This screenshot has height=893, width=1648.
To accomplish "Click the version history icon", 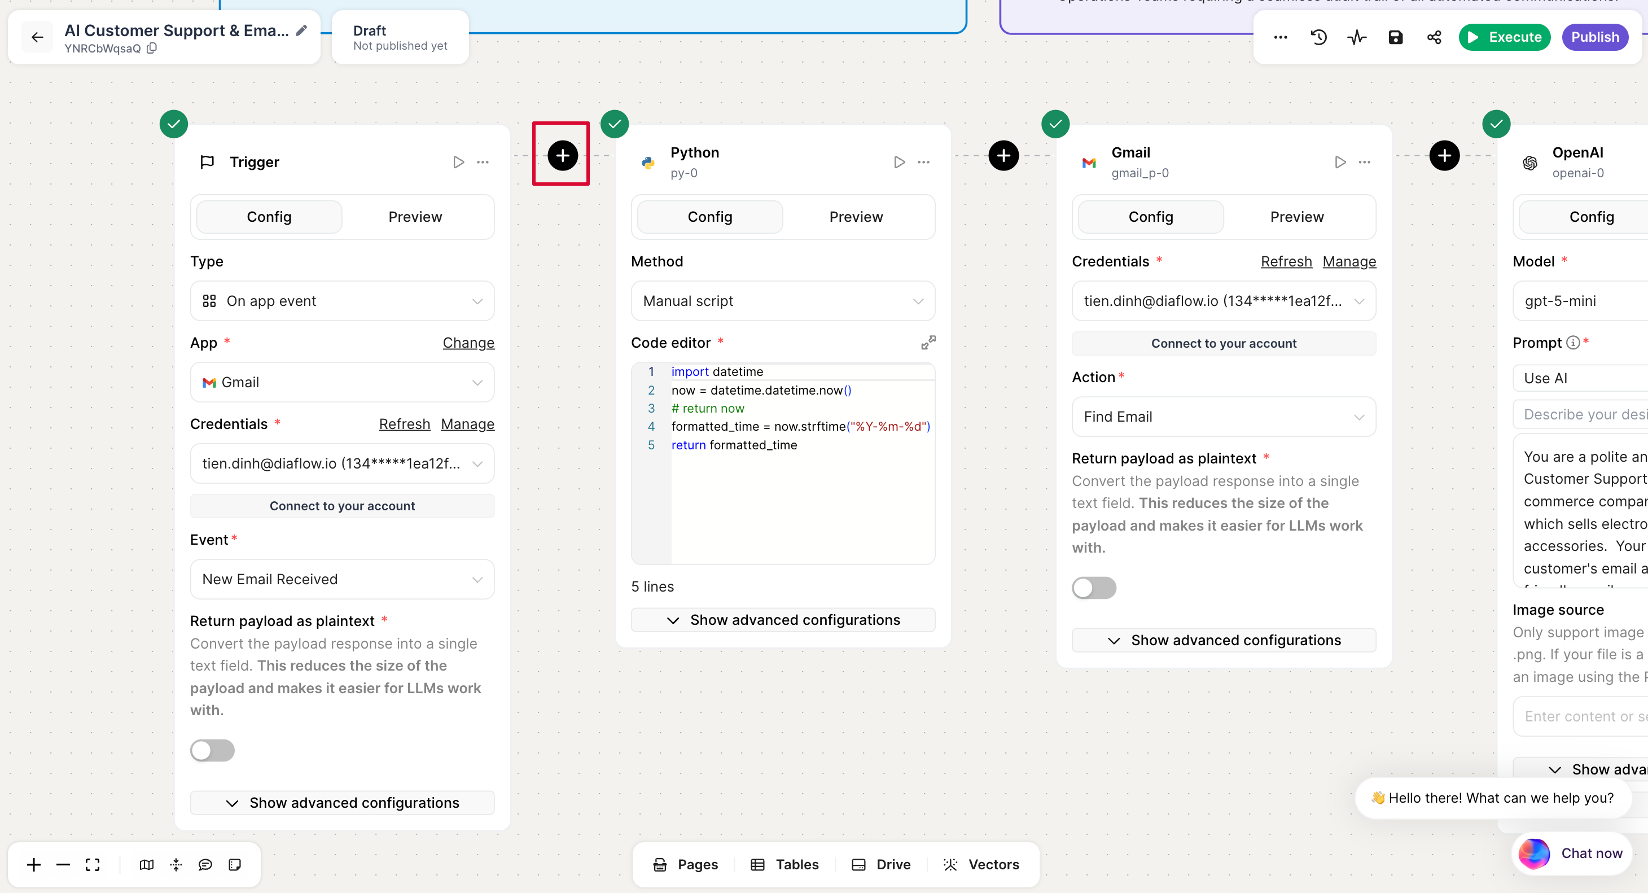I will (x=1318, y=37).
